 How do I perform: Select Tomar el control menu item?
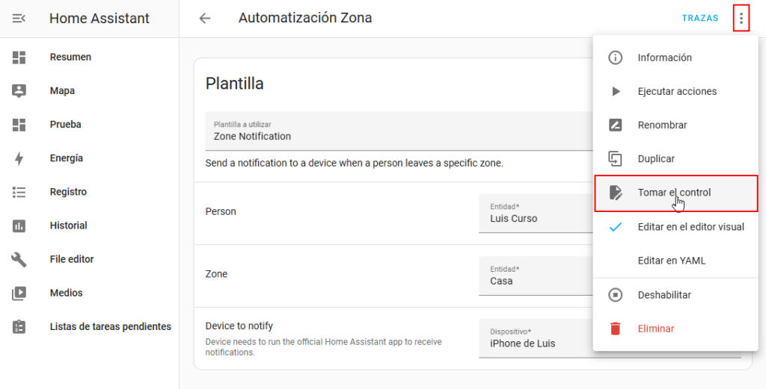click(675, 193)
